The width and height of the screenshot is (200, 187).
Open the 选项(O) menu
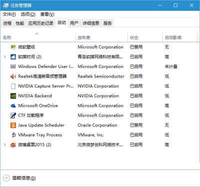28,14
